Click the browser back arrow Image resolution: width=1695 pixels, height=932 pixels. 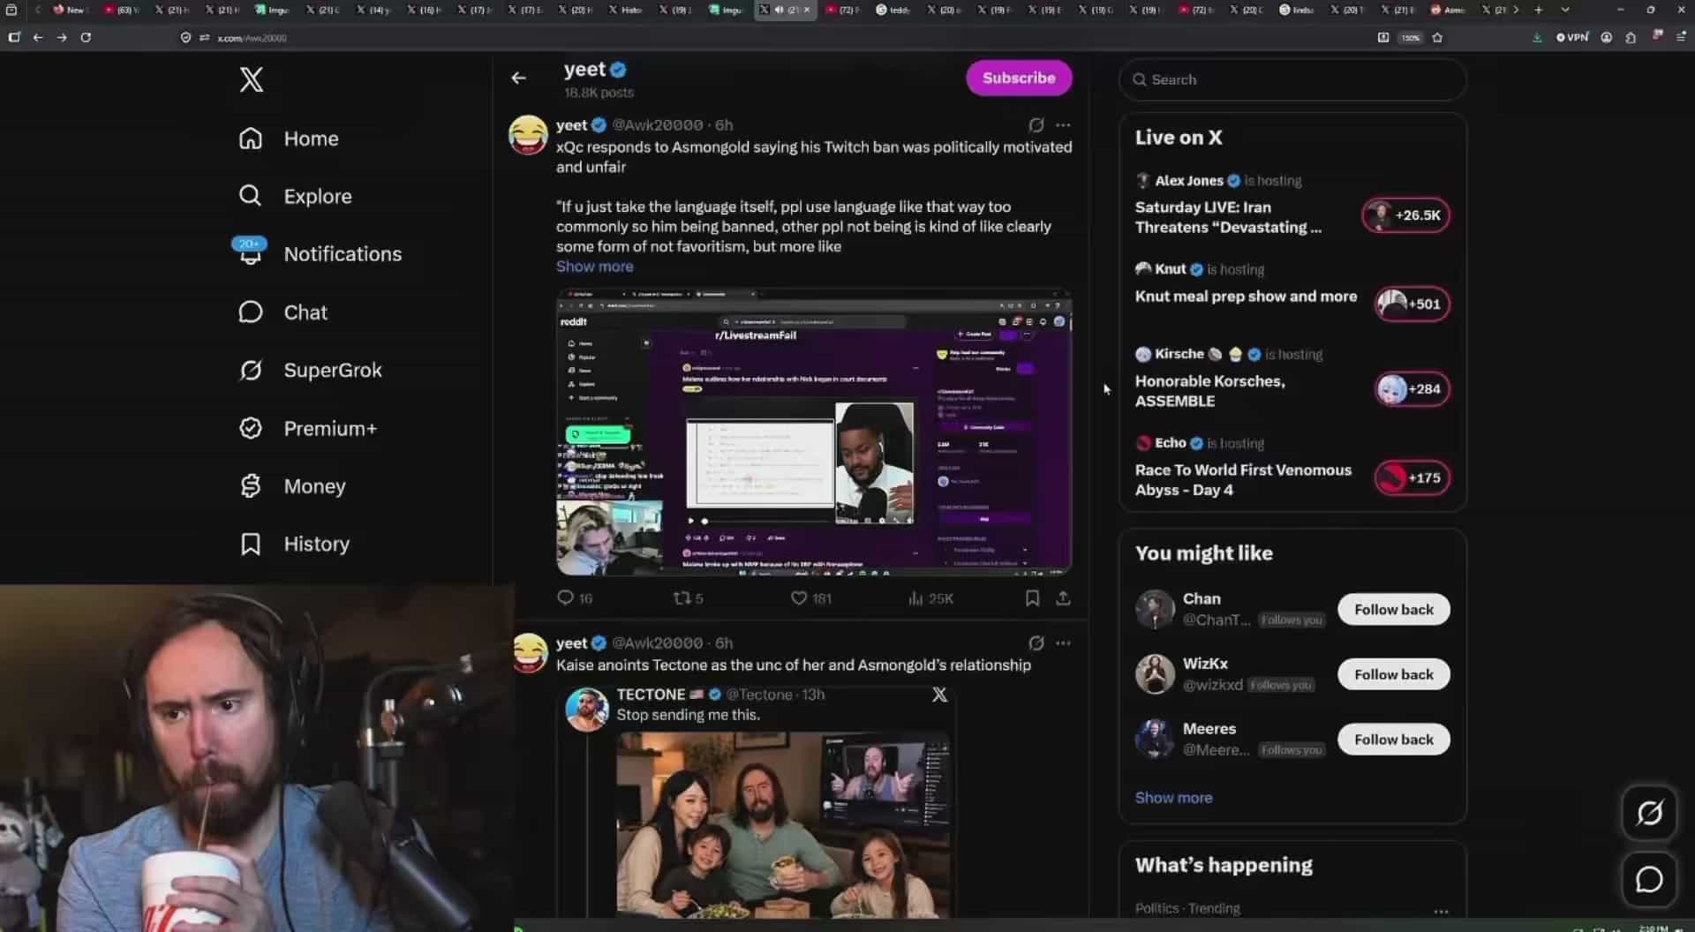(38, 38)
